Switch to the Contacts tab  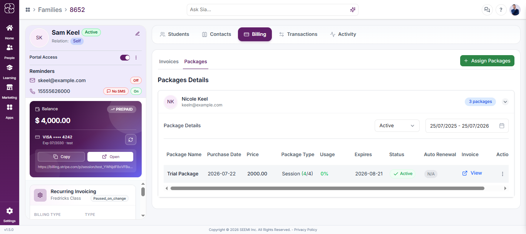point(216,34)
